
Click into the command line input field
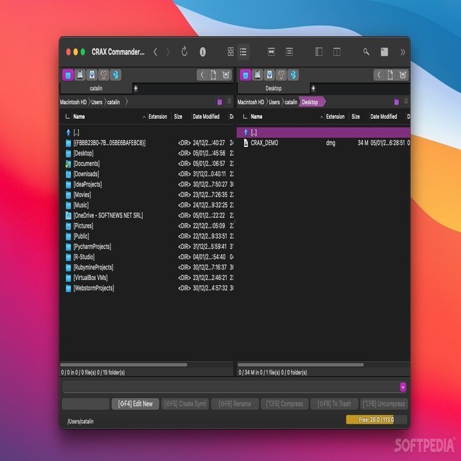point(231,387)
